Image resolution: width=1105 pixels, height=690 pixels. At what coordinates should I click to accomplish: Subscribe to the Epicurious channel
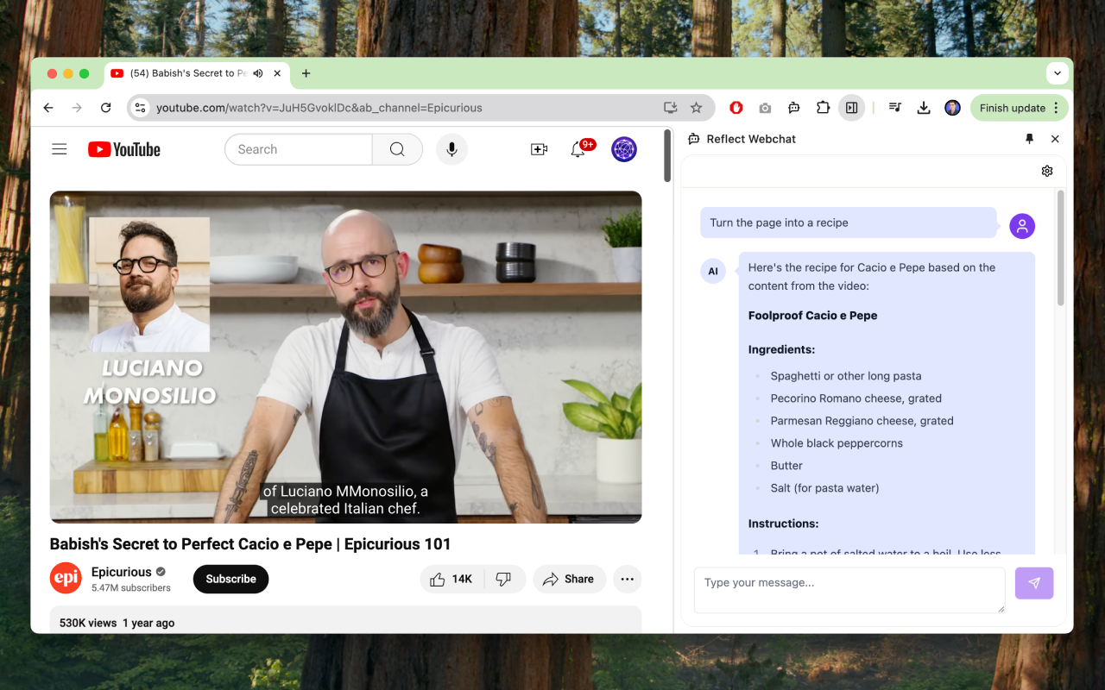230,579
